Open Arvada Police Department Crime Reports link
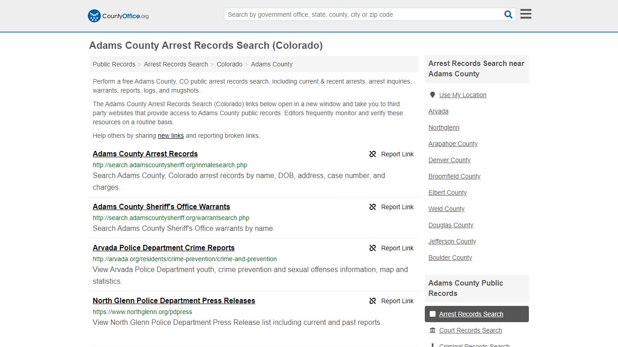Image resolution: width=618 pixels, height=347 pixels. click(163, 248)
